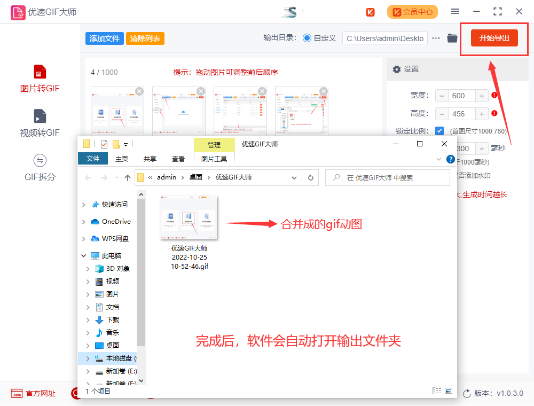Switch Explorer to details view icon
The image size is (534, 406).
tap(437, 391)
